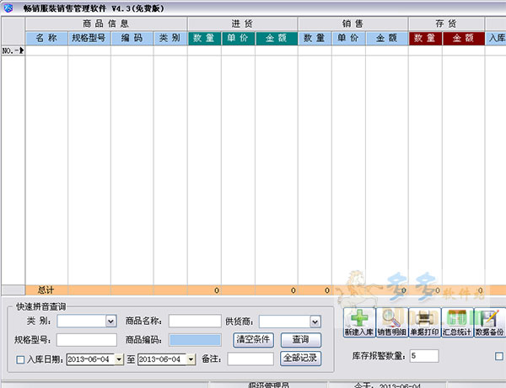This screenshot has height=388, width=506.
Task: Expand the 类别 dropdown arrow
Action: [x=110, y=321]
